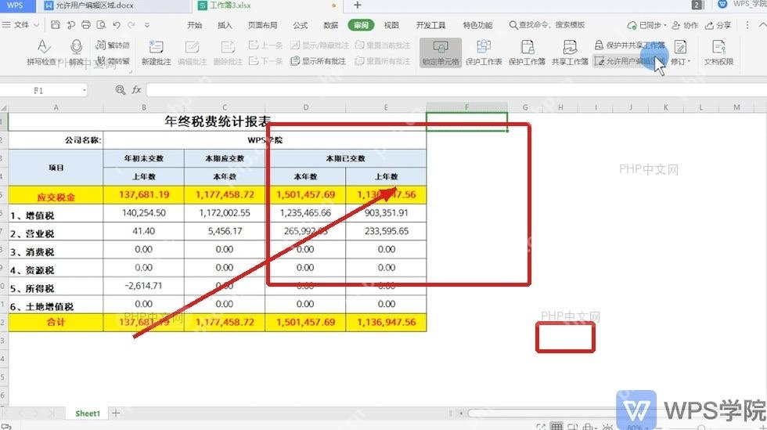Switch to 特色功能 ribbon tab
Viewport: 767px width, 430px height.
(x=477, y=25)
